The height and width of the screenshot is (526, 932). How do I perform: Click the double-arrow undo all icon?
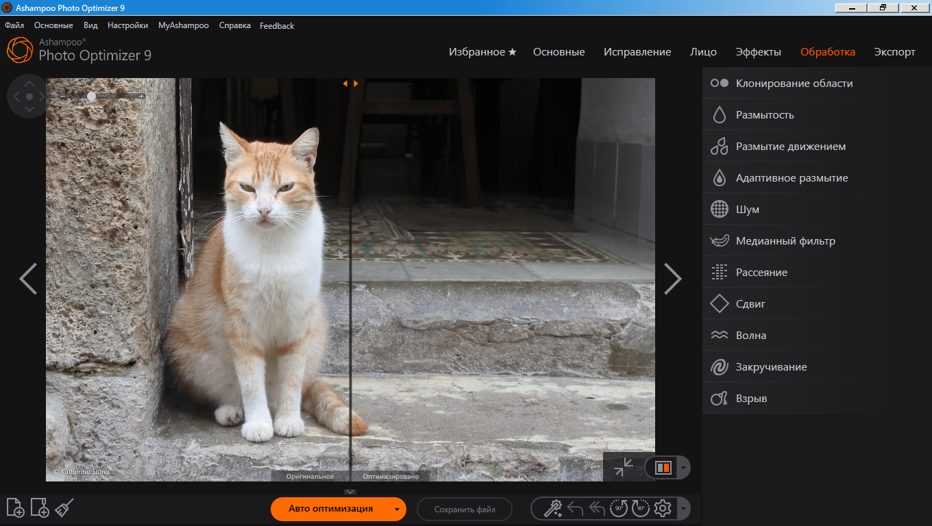596,508
